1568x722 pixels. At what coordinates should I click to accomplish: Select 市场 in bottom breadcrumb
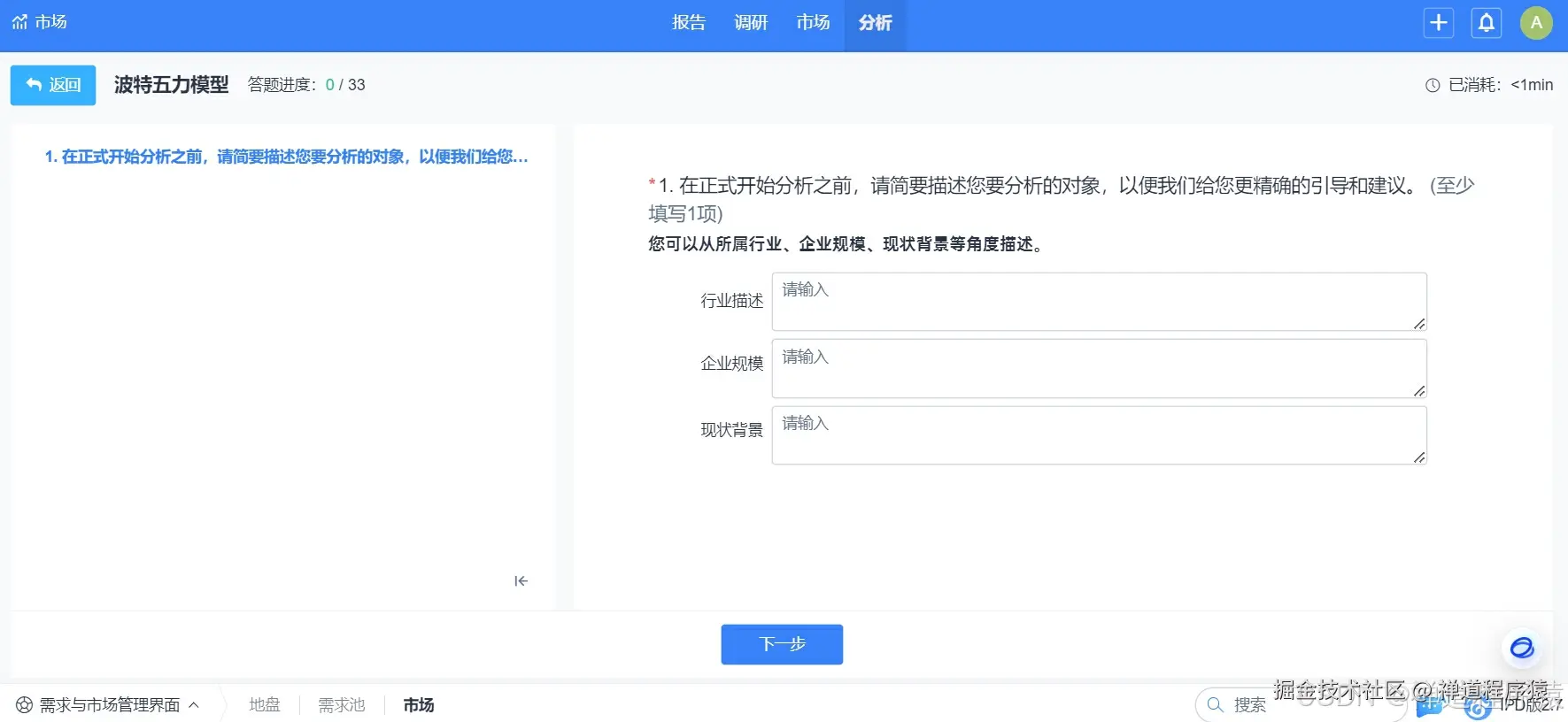(x=419, y=705)
